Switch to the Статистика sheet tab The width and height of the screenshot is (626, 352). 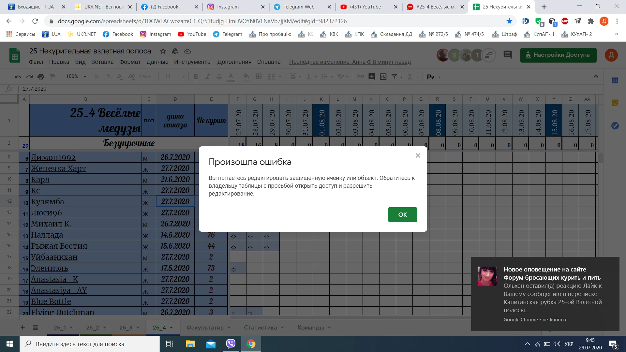click(260, 328)
